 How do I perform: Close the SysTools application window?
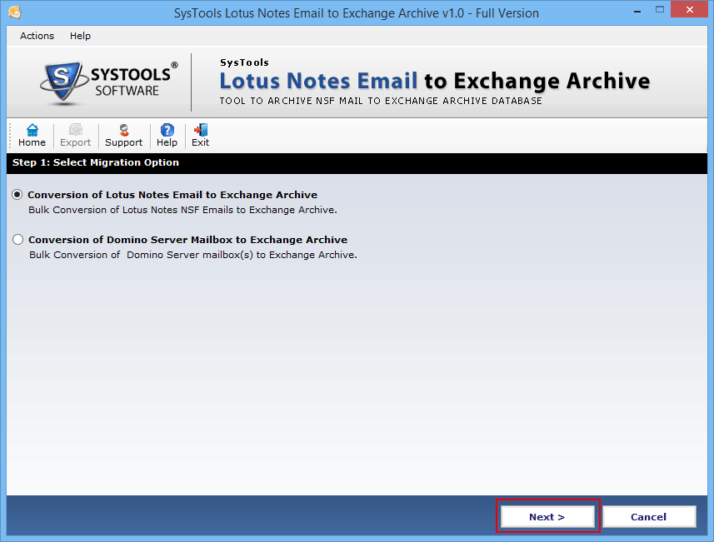(x=692, y=11)
